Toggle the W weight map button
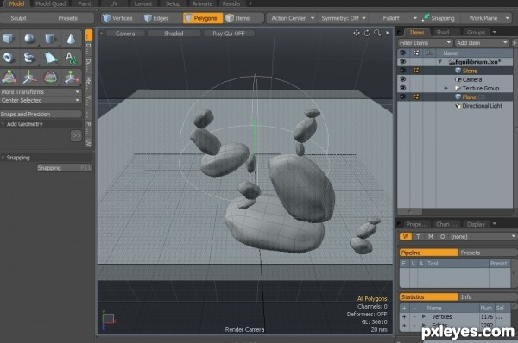Viewport: 518px width, 343px height. click(x=406, y=236)
